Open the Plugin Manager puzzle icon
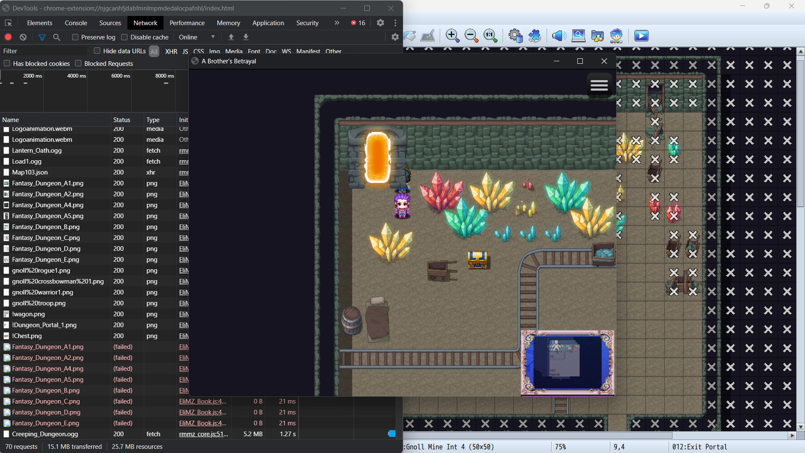805x453 pixels. (x=535, y=36)
